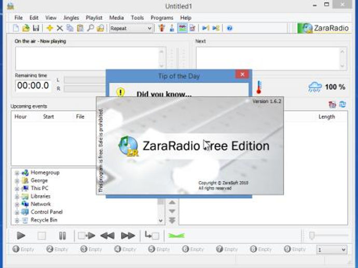Open the Jingles menu

coord(71,18)
